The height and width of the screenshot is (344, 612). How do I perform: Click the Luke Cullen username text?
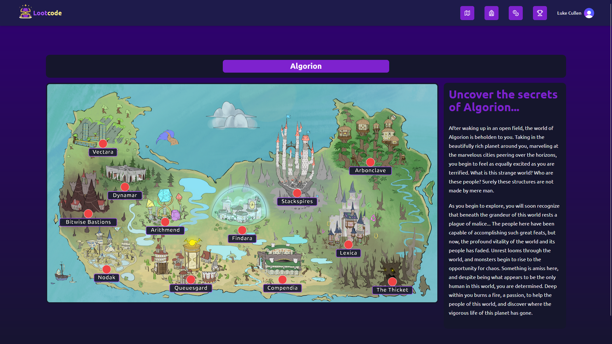(569, 13)
